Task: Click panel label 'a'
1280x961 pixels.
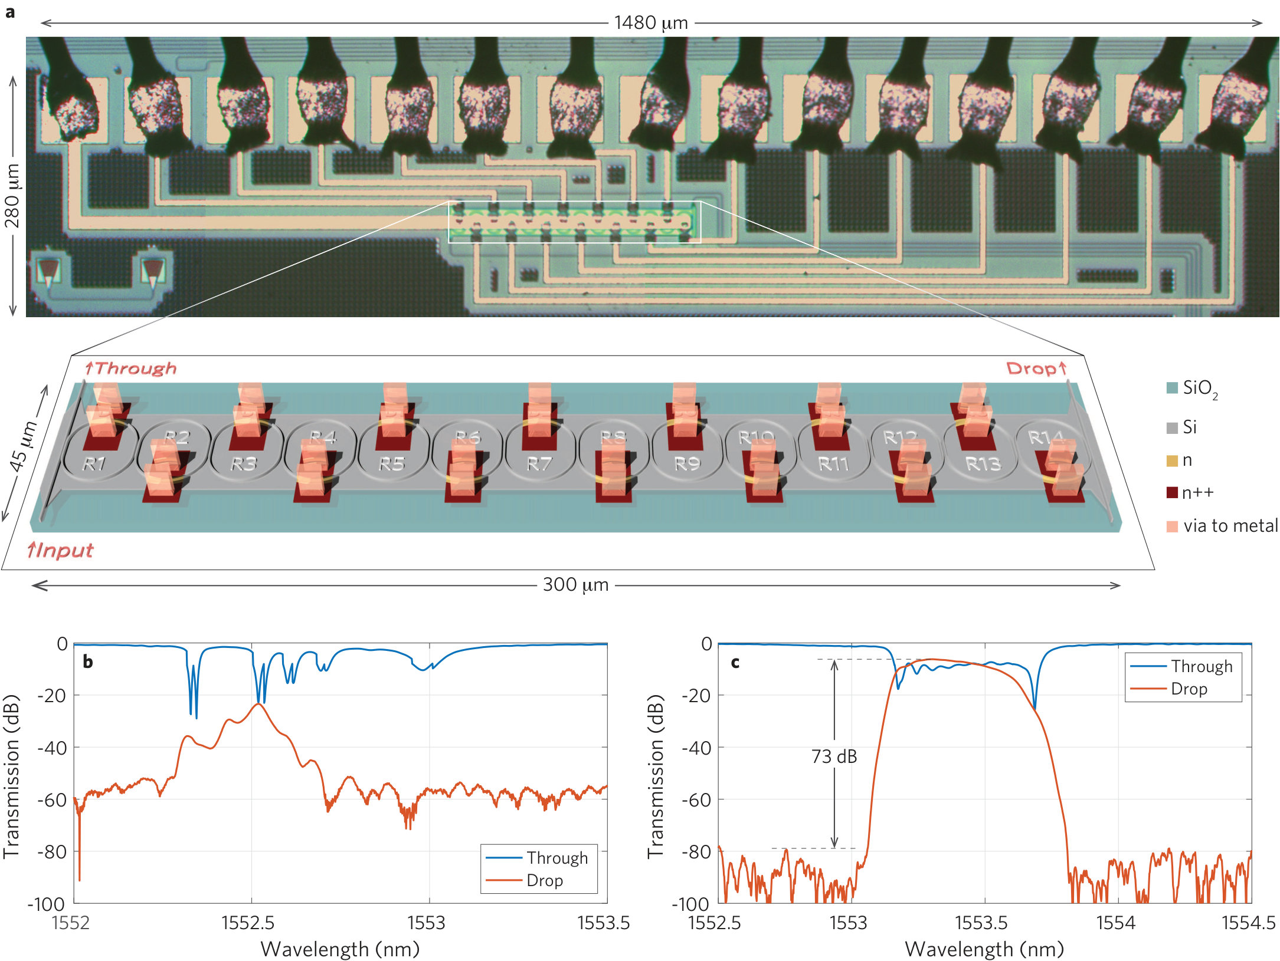Action: [x=10, y=11]
